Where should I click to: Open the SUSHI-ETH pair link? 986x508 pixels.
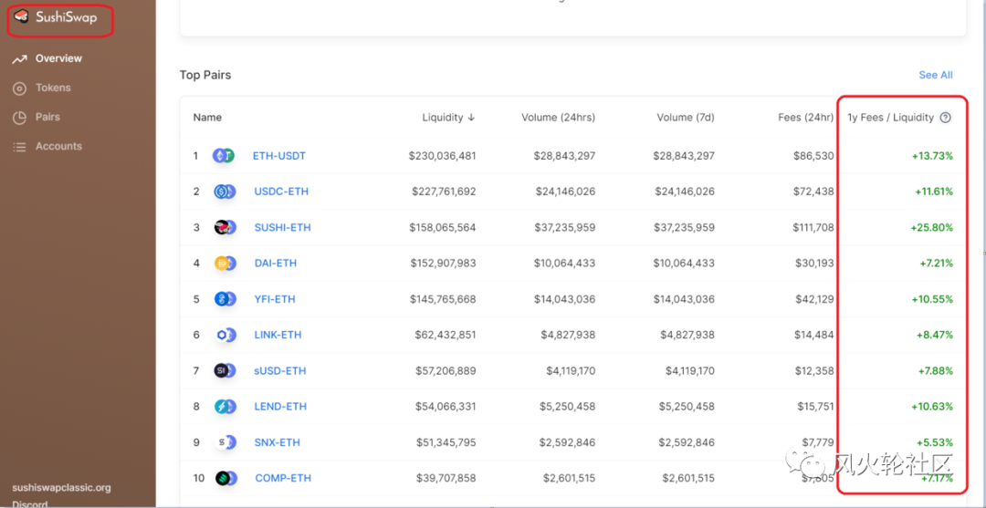[282, 227]
